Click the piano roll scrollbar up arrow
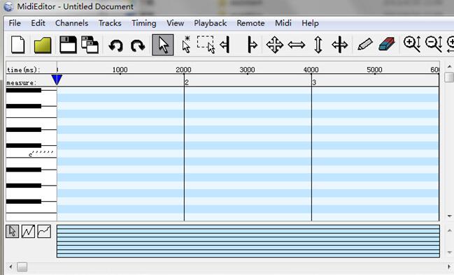 (449, 66)
